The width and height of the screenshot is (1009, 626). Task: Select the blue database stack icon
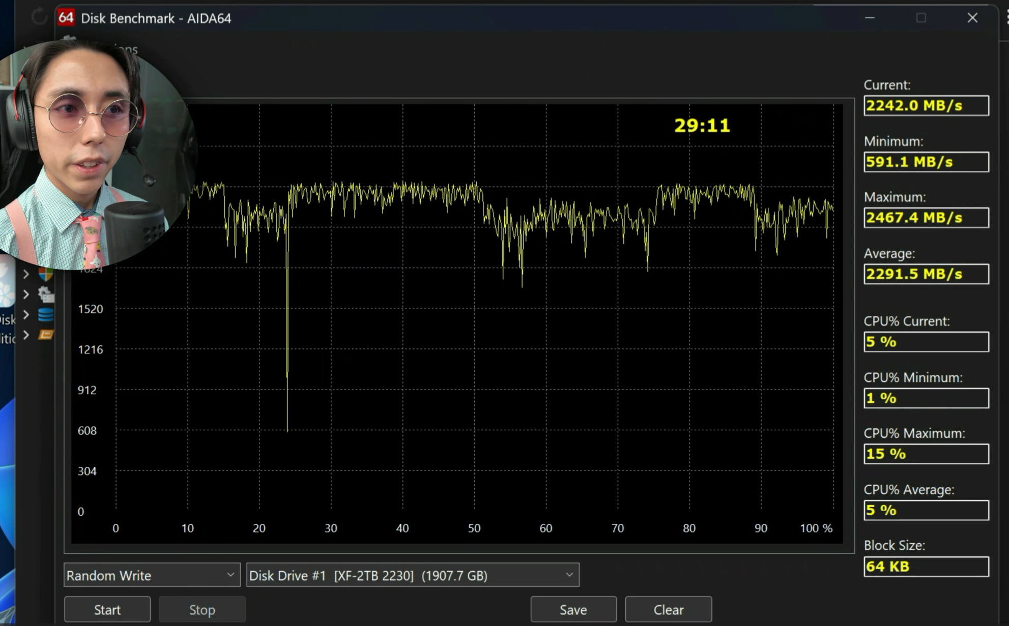point(46,315)
